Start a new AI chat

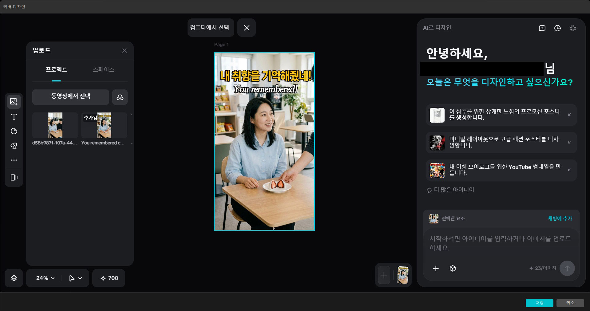pos(542,28)
